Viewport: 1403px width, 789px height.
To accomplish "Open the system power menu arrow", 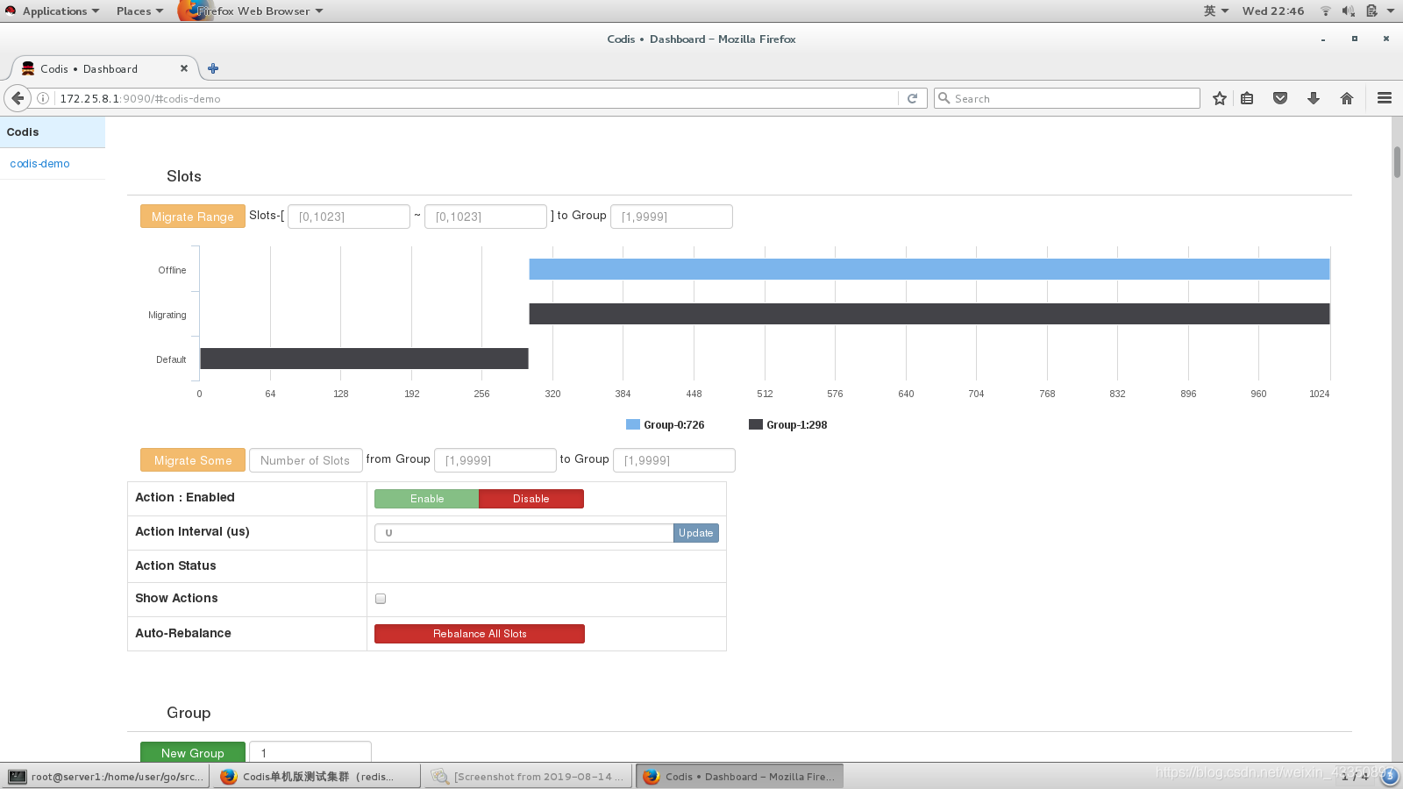I will click(x=1391, y=11).
